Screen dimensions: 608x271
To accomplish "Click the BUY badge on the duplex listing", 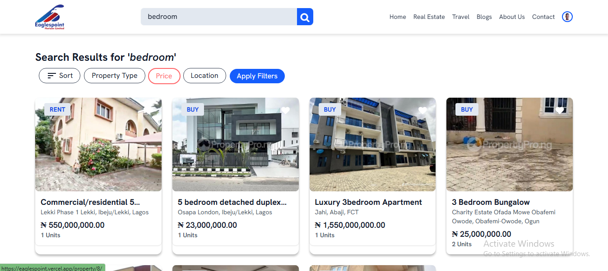I will pos(193,109).
